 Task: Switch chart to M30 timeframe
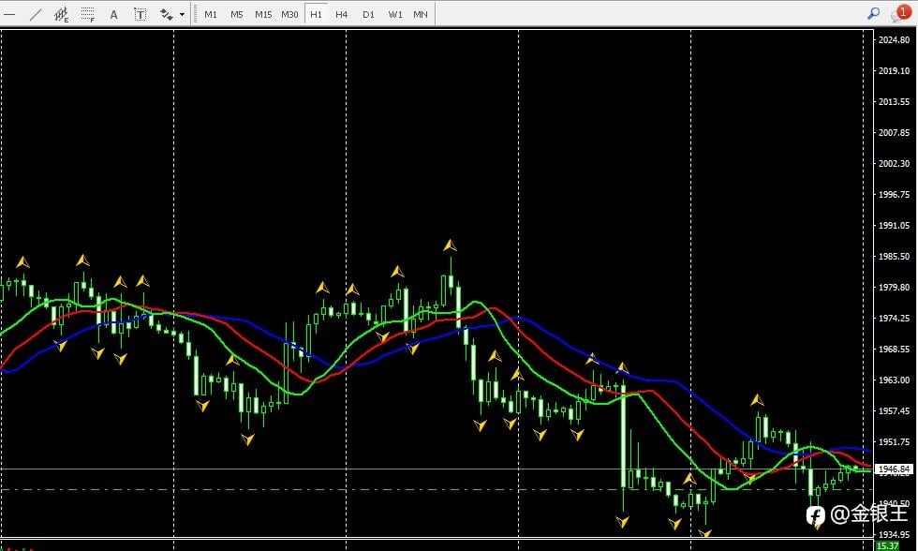point(289,15)
